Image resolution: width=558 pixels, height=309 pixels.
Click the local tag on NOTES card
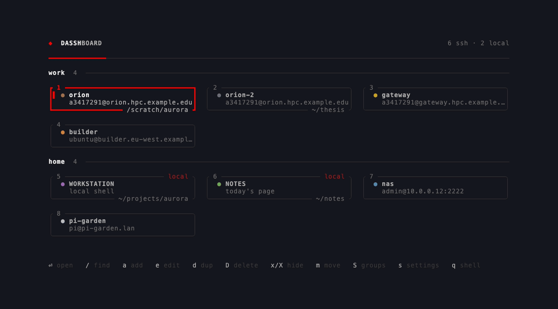[x=334, y=176]
